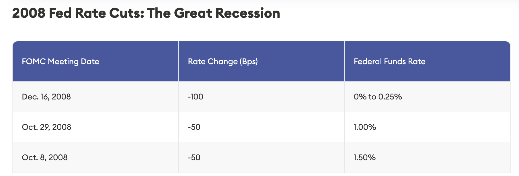The width and height of the screenshot is (519, 176).
Task: Click the -50 cell in the Oct. 29 row
Action: pos(194,127)
